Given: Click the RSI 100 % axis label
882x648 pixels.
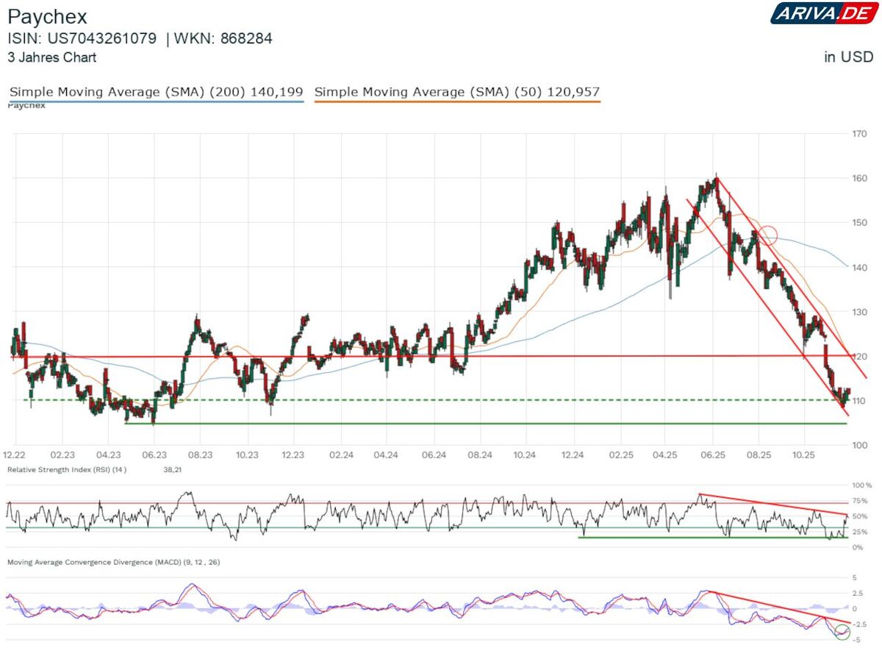Looking at the screenshot, I should tap(864, 485).
